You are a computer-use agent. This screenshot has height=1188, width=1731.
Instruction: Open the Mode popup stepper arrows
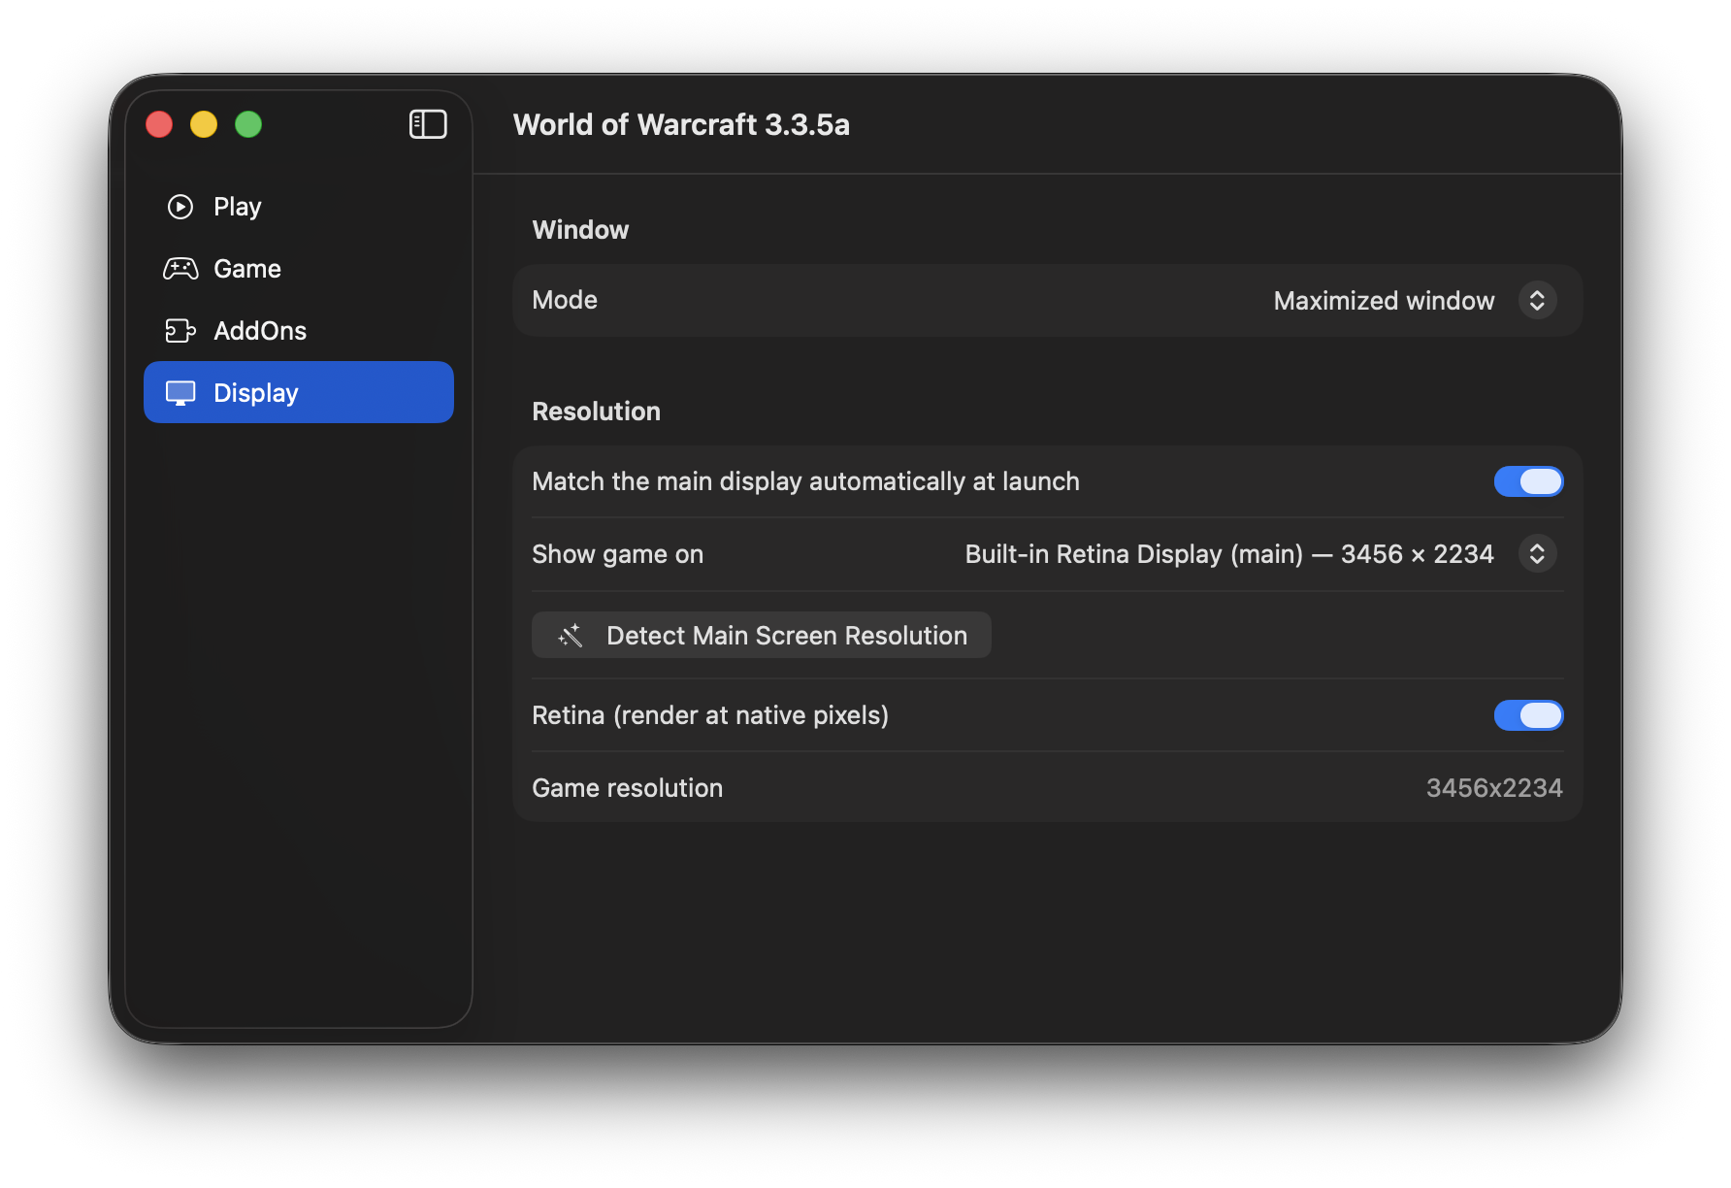(x=1537, y=301)
